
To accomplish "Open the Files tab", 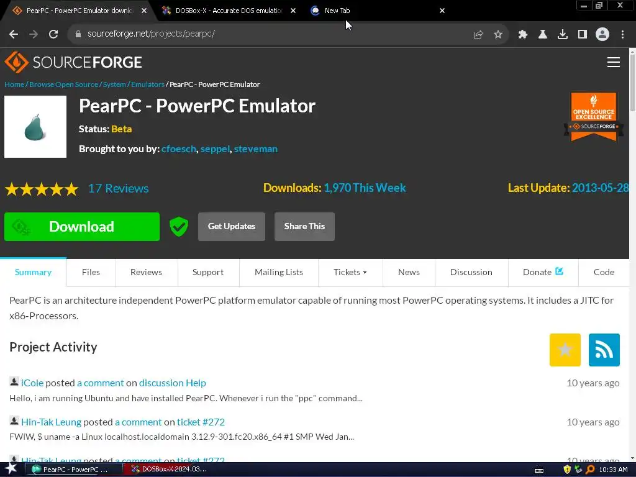I will [91, 272].
